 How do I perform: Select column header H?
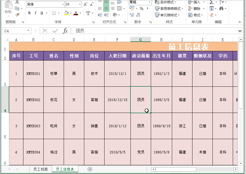coord(161,40)
